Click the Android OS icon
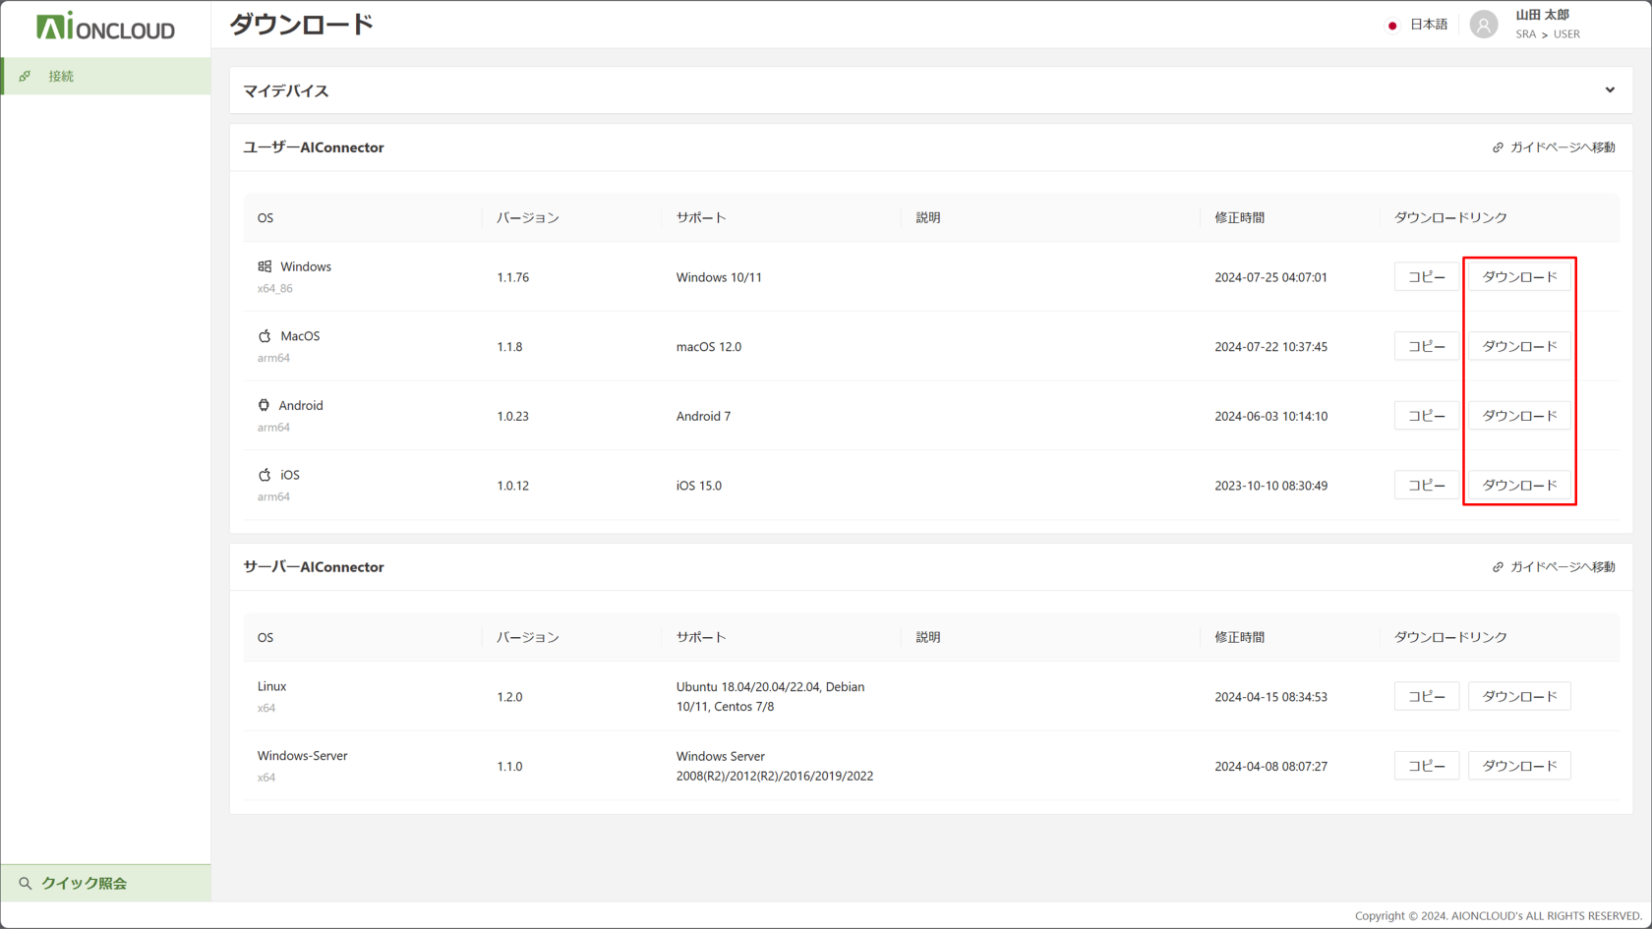 pos(264,405)
